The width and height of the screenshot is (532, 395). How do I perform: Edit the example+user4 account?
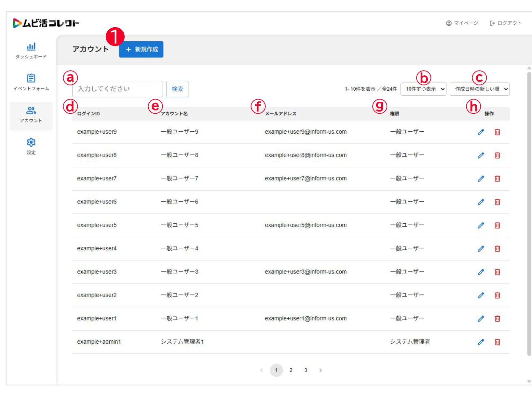click(481, 249)
